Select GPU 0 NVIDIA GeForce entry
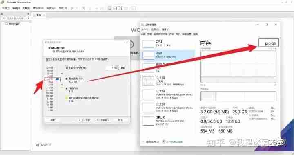 tap(168, 121)
